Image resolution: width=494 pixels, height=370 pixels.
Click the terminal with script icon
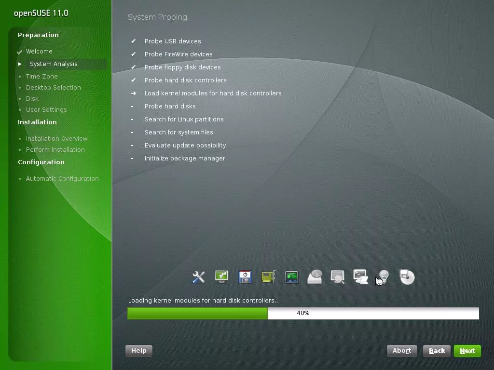[361, 277]
